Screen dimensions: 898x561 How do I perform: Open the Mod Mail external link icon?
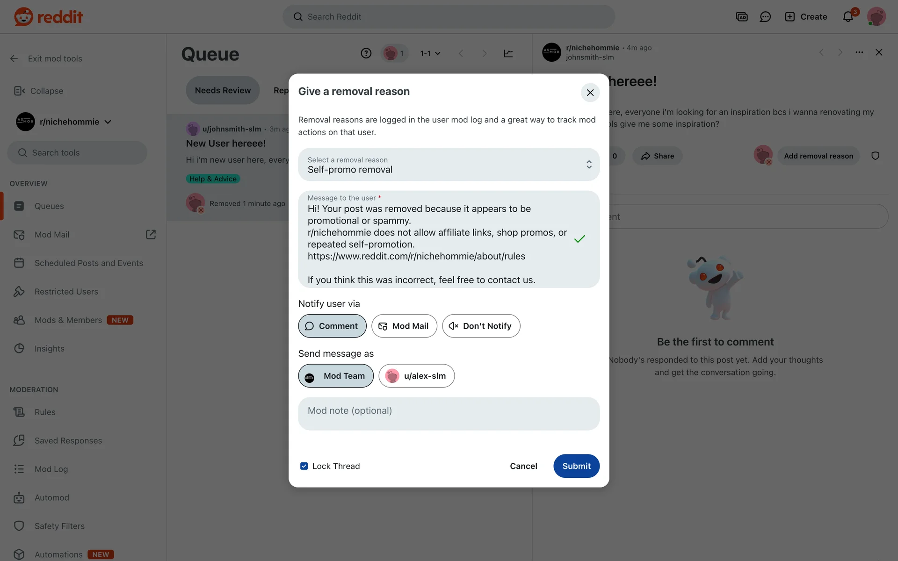click(151, 234)
